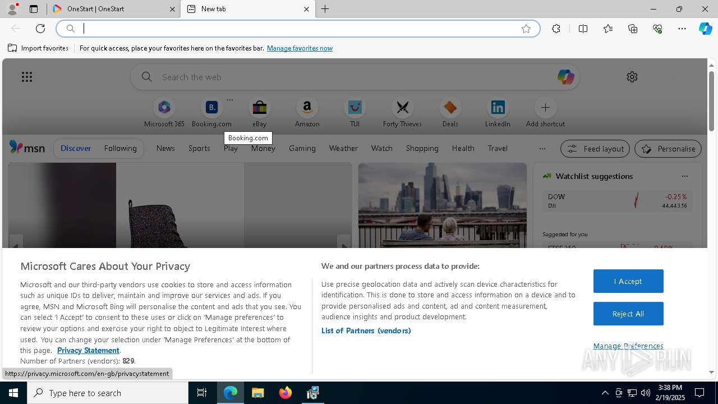Open a new browser tab
The height and width of the screenshot is (404, 718).
(325, 9)
